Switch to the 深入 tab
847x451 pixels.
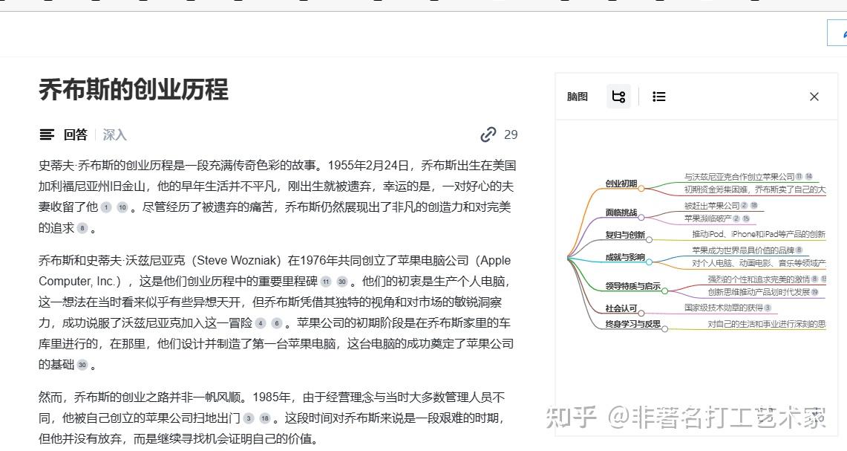[114, 134]
